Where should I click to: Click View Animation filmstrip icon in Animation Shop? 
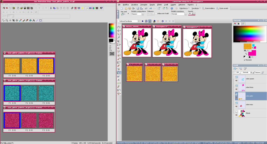click(97, 8)
